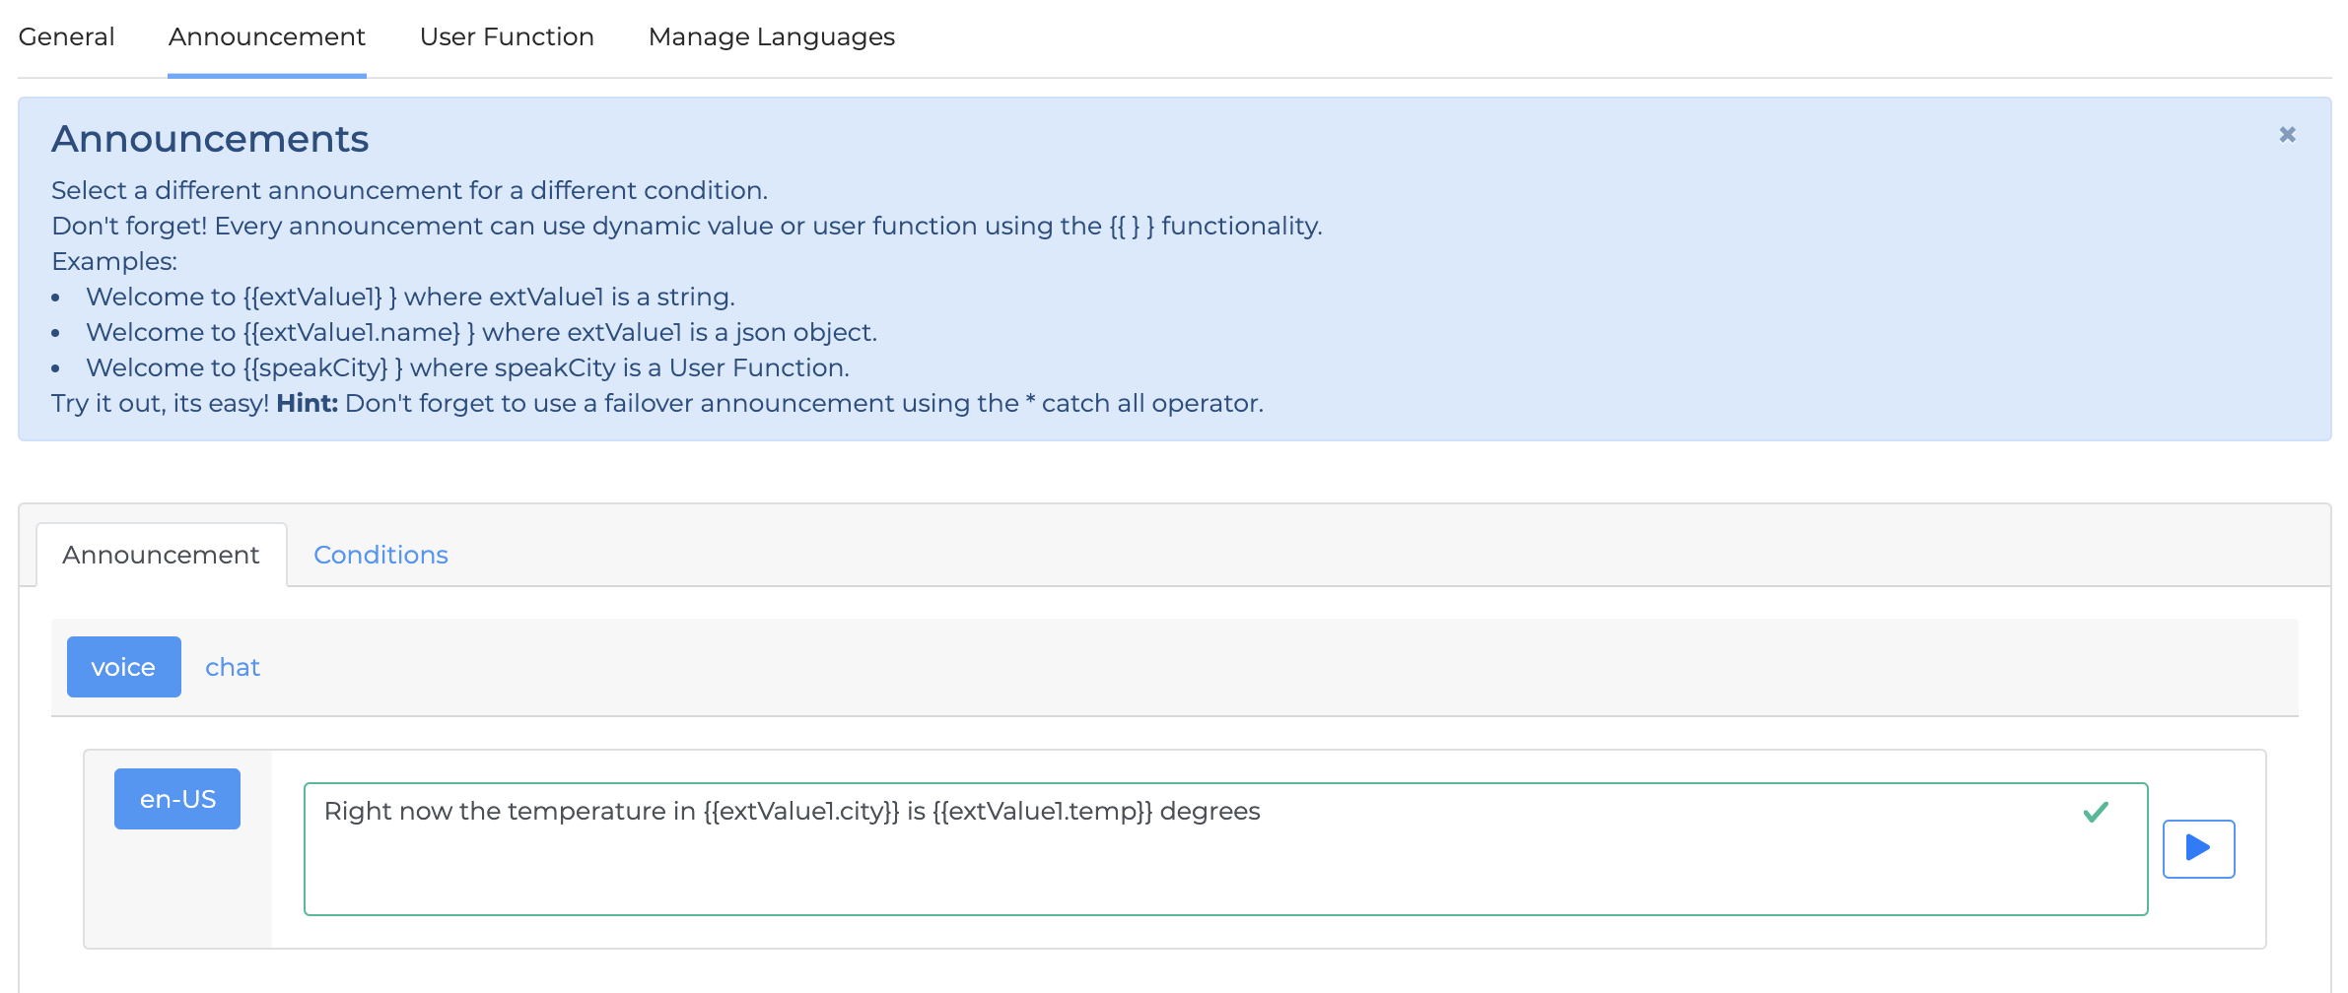This screenshot has width=2348, height=993.
Task: Focus the announcement text input field
Action: (x=1183, y=867)
